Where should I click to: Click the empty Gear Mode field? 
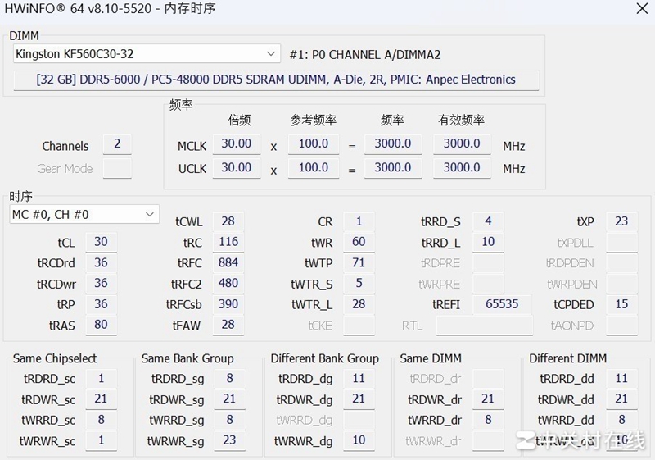click(117, 169)
